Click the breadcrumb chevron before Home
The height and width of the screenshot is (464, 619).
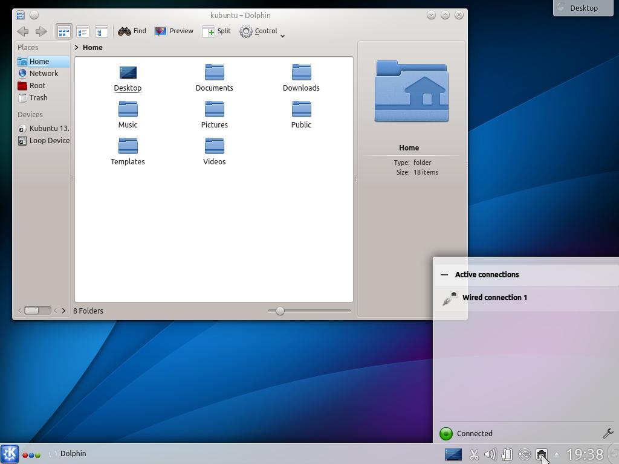point(76,47)
